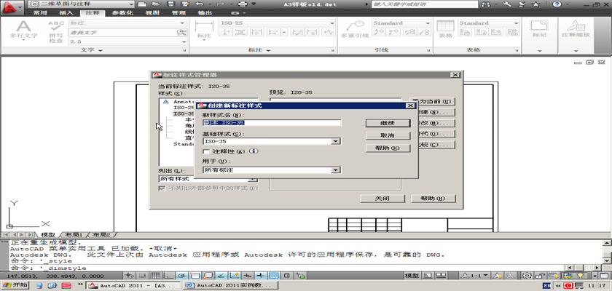The width and height of the screenshot is (612, 291).
Task: Toggle Grid display in the status bar
Action: pyautogui.click(x=155, y=276)
